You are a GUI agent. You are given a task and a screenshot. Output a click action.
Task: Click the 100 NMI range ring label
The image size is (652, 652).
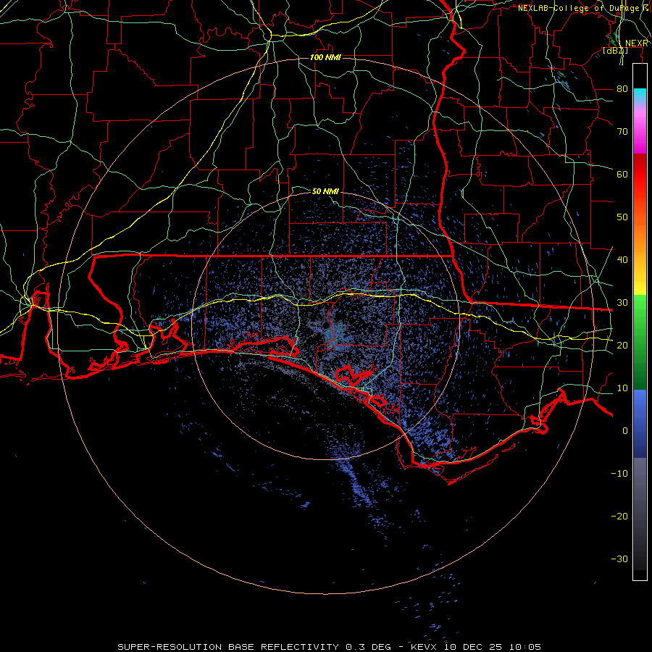[325, 57]
